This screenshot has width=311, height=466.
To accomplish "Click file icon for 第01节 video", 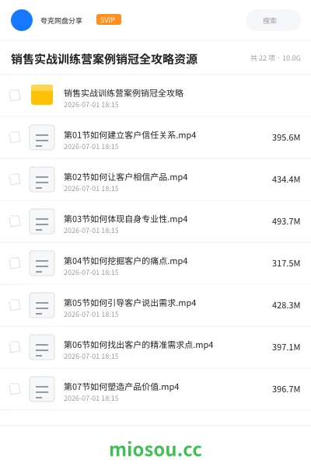I will [42, 137].
